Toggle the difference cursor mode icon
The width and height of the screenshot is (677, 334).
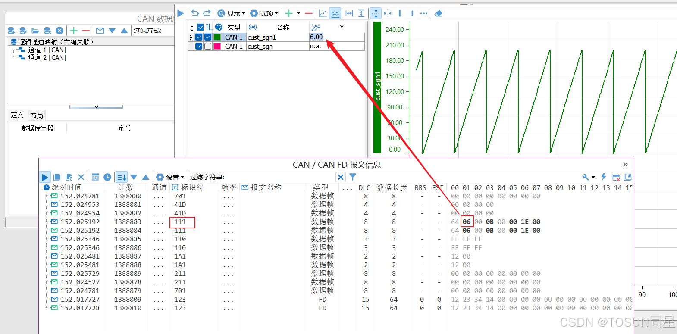(388, 13)
